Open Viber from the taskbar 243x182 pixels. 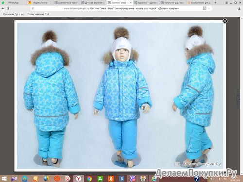pyautogui.click(x=133, y=179)
